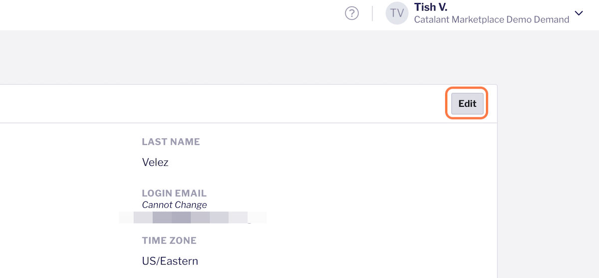Select the US/Eastern time zone value
This screenshot has width=599, height=278.
(x=170, y=261)
